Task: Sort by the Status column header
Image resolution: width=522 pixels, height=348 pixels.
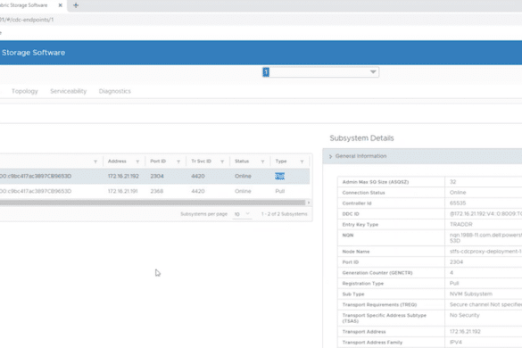Action: pyautogui.click(x=242, y=162)
